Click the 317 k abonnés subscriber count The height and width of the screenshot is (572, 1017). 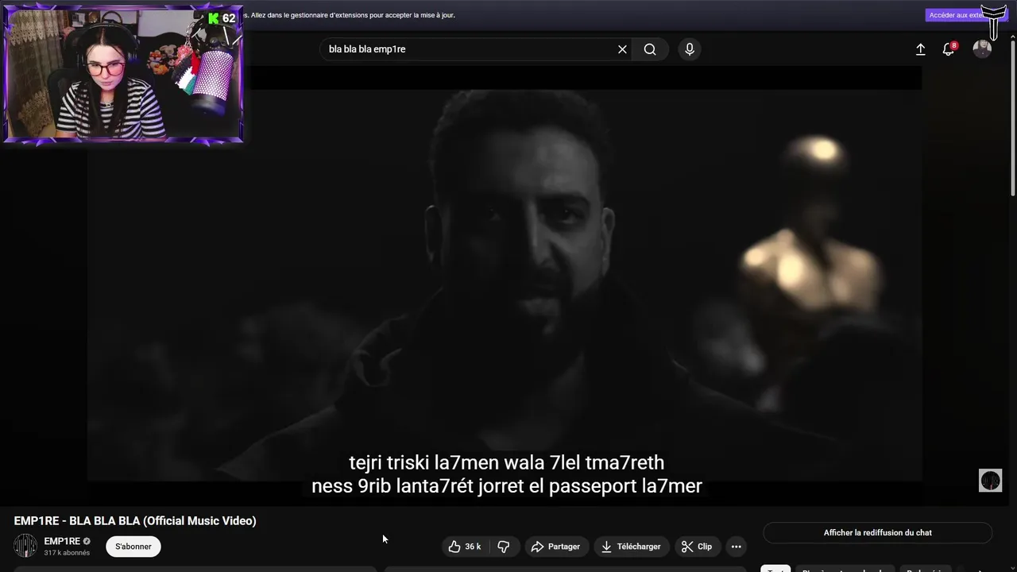67,553
